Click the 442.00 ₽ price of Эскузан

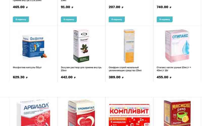coord(68,77)
